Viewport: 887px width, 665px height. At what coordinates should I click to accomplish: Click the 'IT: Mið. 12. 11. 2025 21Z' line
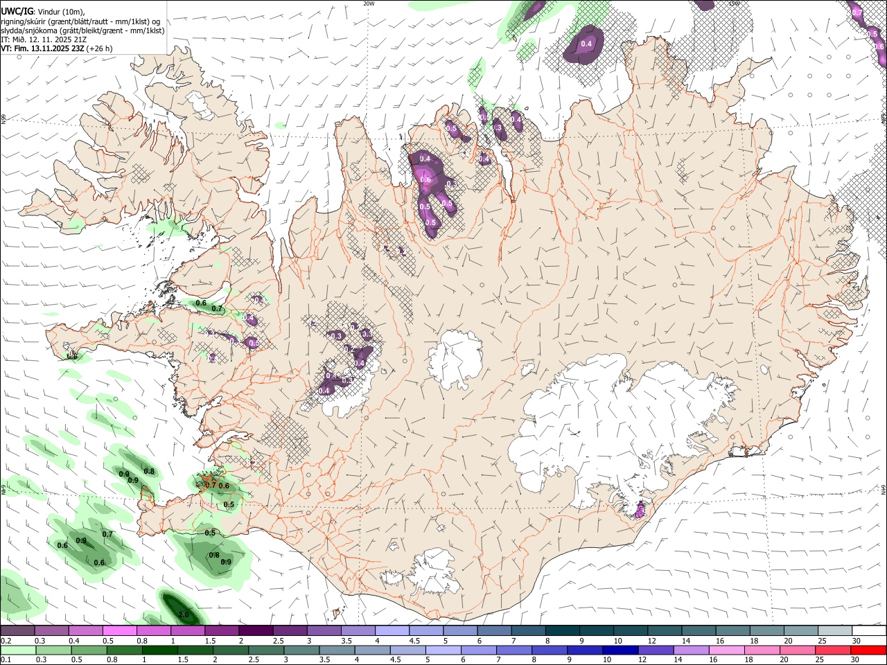[x=45, y=39]
